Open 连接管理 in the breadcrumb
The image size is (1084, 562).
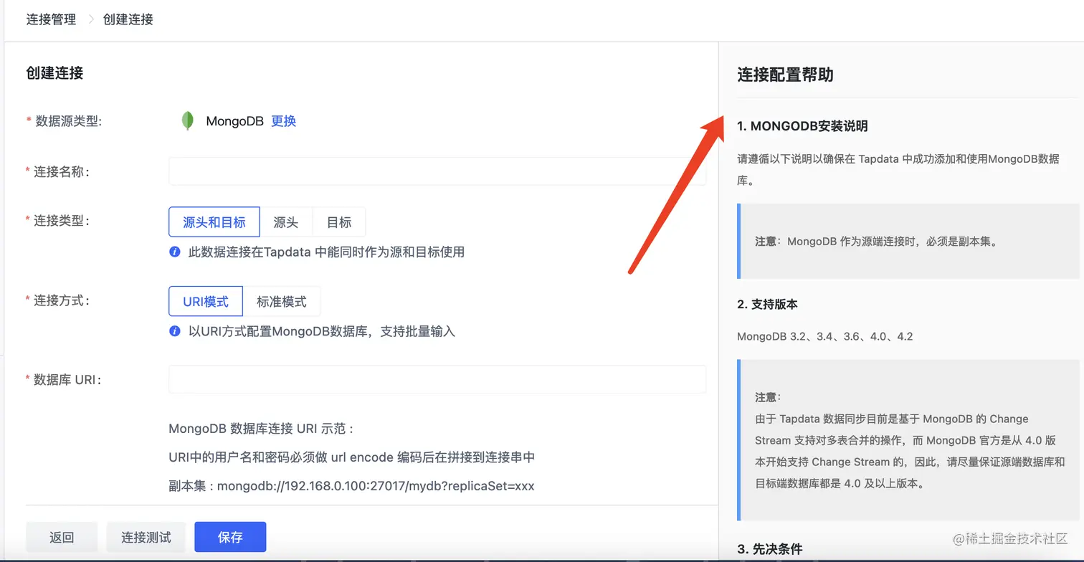[51, 19]
